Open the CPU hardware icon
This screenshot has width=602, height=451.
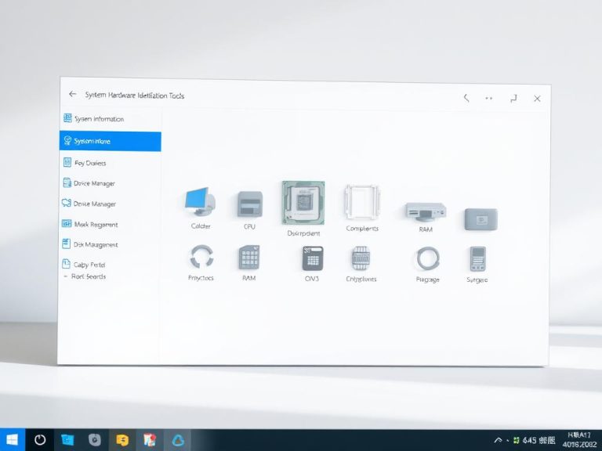[249, 204]
